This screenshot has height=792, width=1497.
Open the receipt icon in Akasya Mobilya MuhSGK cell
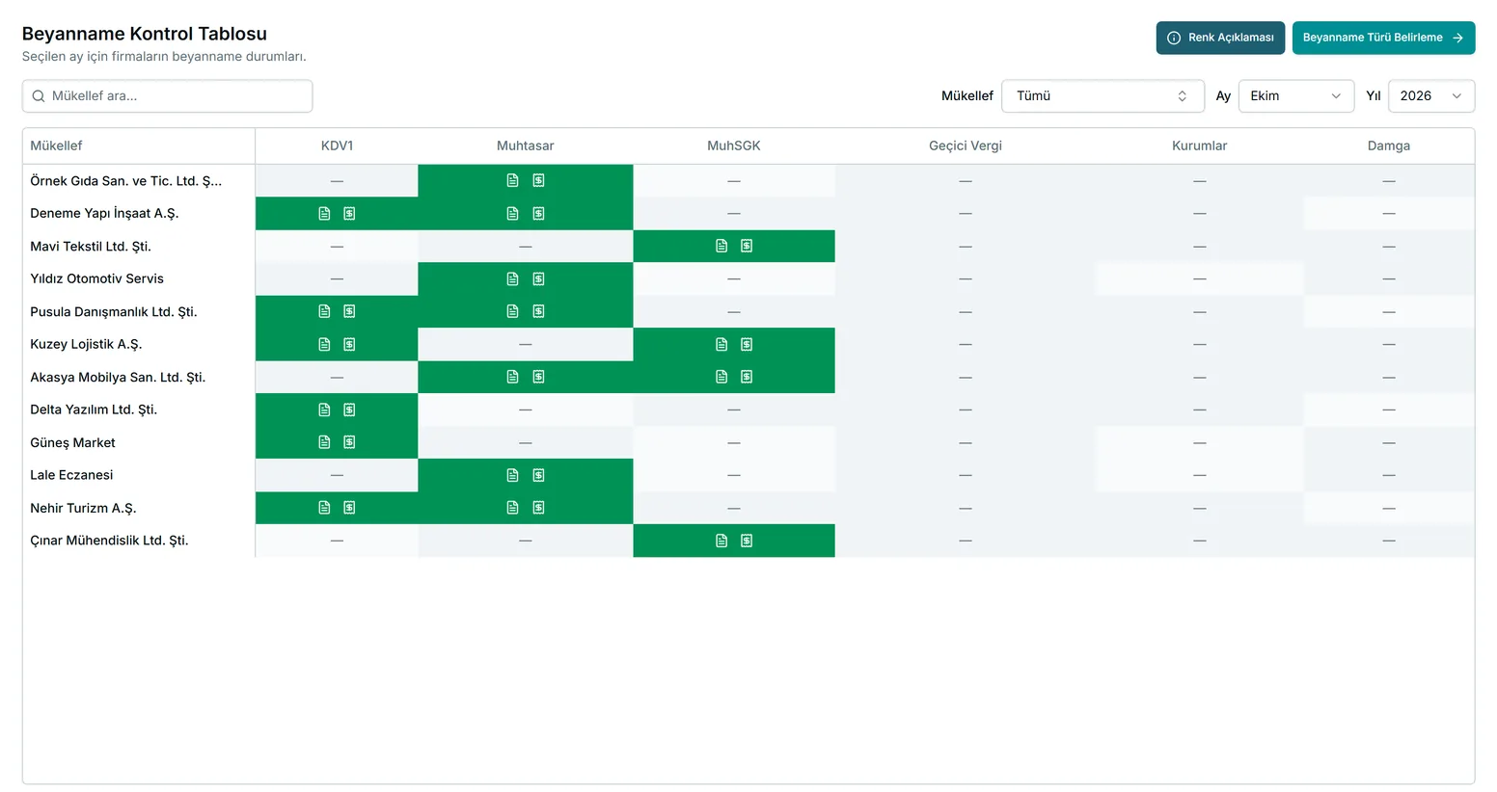tap(747, 377)
